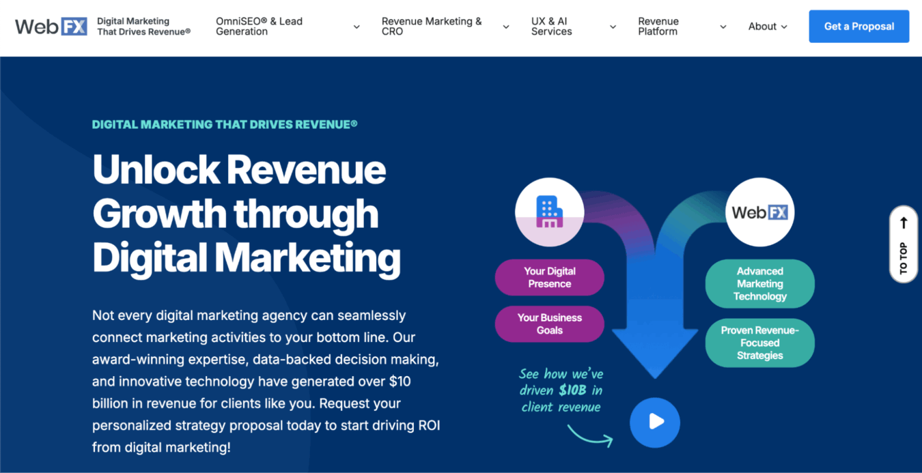This screenshot has width=922, height=473.
Task: Click the Your Business Goals pill
Action: [x=549, y=324]
